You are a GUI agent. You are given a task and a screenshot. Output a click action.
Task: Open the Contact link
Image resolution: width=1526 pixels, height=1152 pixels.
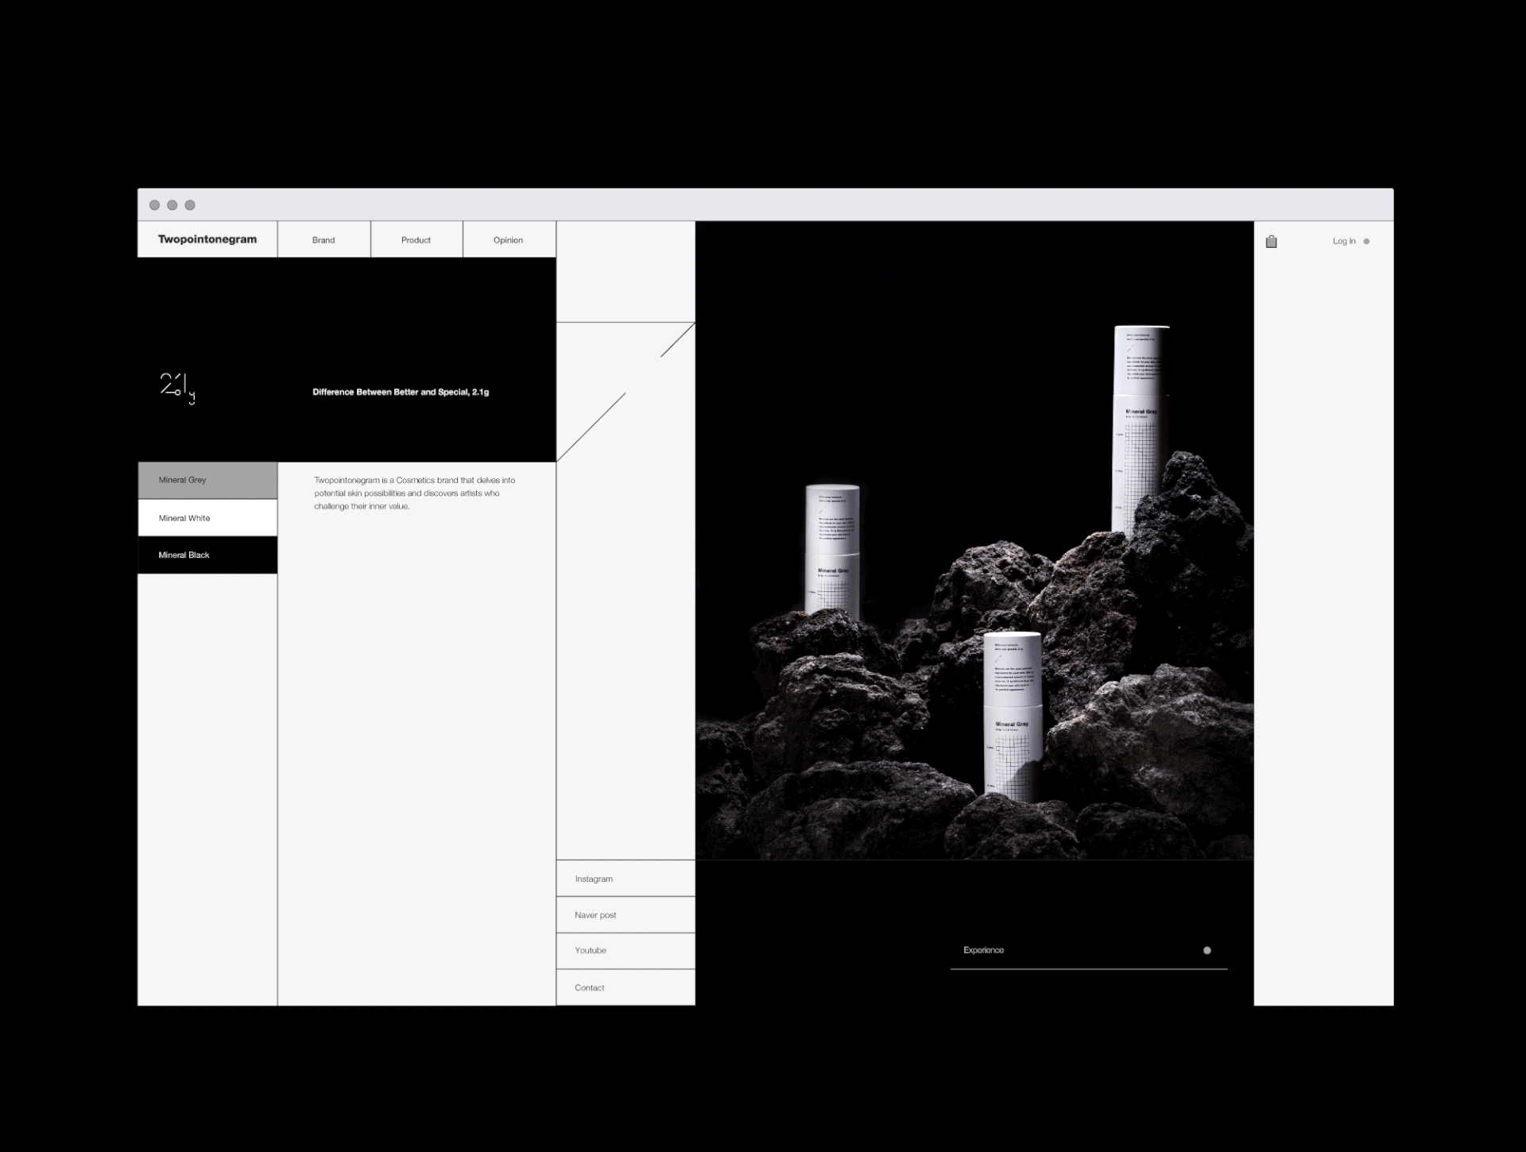coord(590,988)
